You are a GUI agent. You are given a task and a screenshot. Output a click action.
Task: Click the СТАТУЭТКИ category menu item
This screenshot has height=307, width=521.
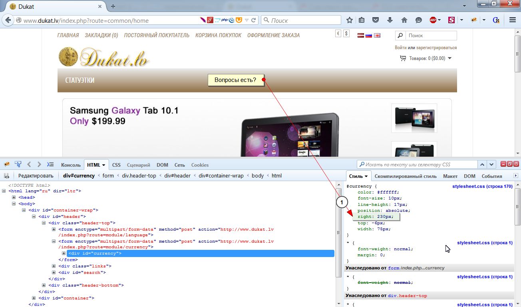pos(80,80)
